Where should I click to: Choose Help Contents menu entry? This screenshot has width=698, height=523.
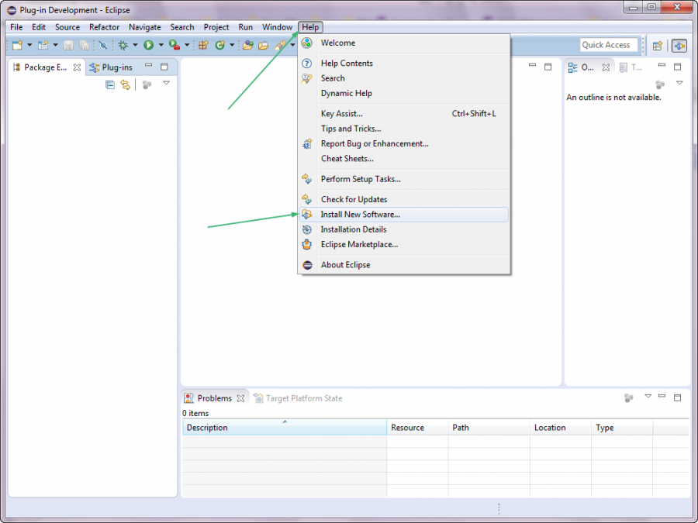(404, 64)
